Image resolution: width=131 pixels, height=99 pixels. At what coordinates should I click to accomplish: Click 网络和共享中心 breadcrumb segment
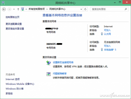point(57,9)
